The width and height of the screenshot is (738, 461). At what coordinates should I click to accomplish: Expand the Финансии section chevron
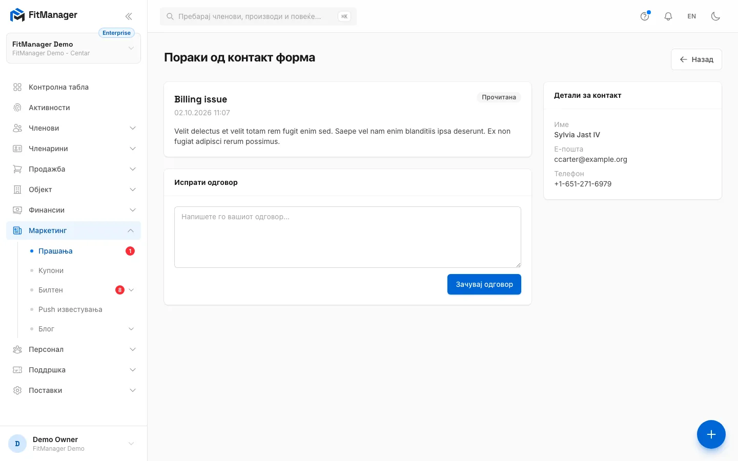tap(133, 210)
